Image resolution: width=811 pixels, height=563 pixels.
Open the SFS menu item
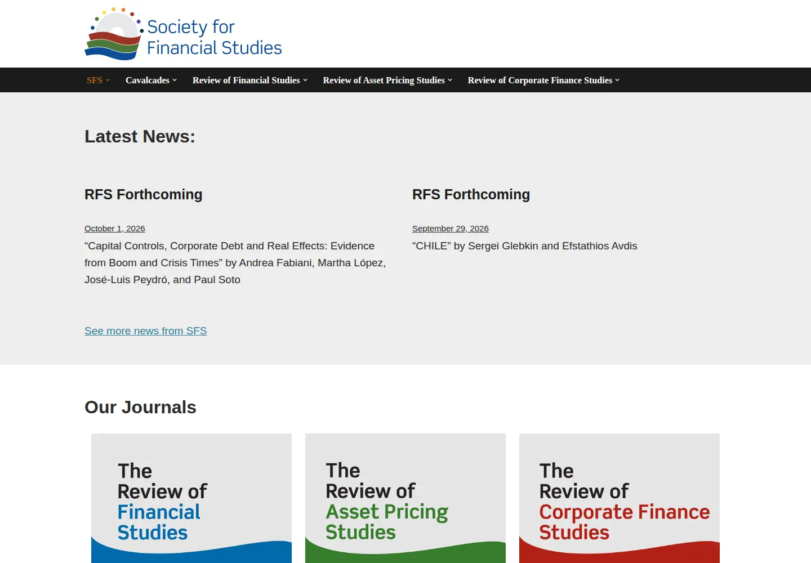pyautogui.click(x=95, y=80)
